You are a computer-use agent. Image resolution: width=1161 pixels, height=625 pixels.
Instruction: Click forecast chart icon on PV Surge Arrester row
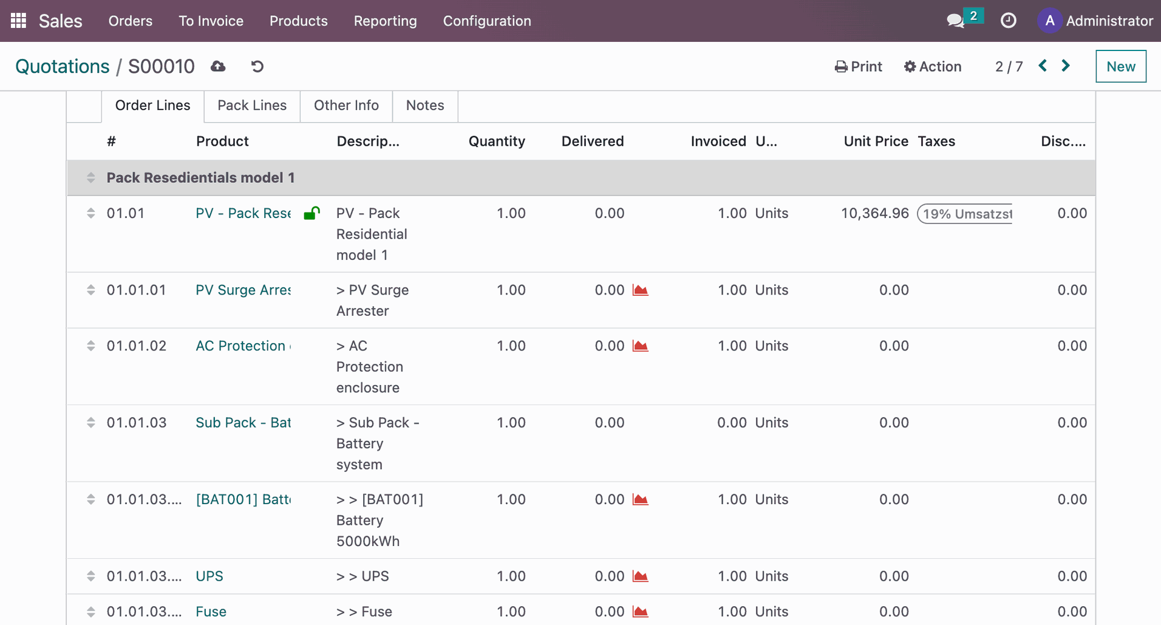click(x=640, y=290)
